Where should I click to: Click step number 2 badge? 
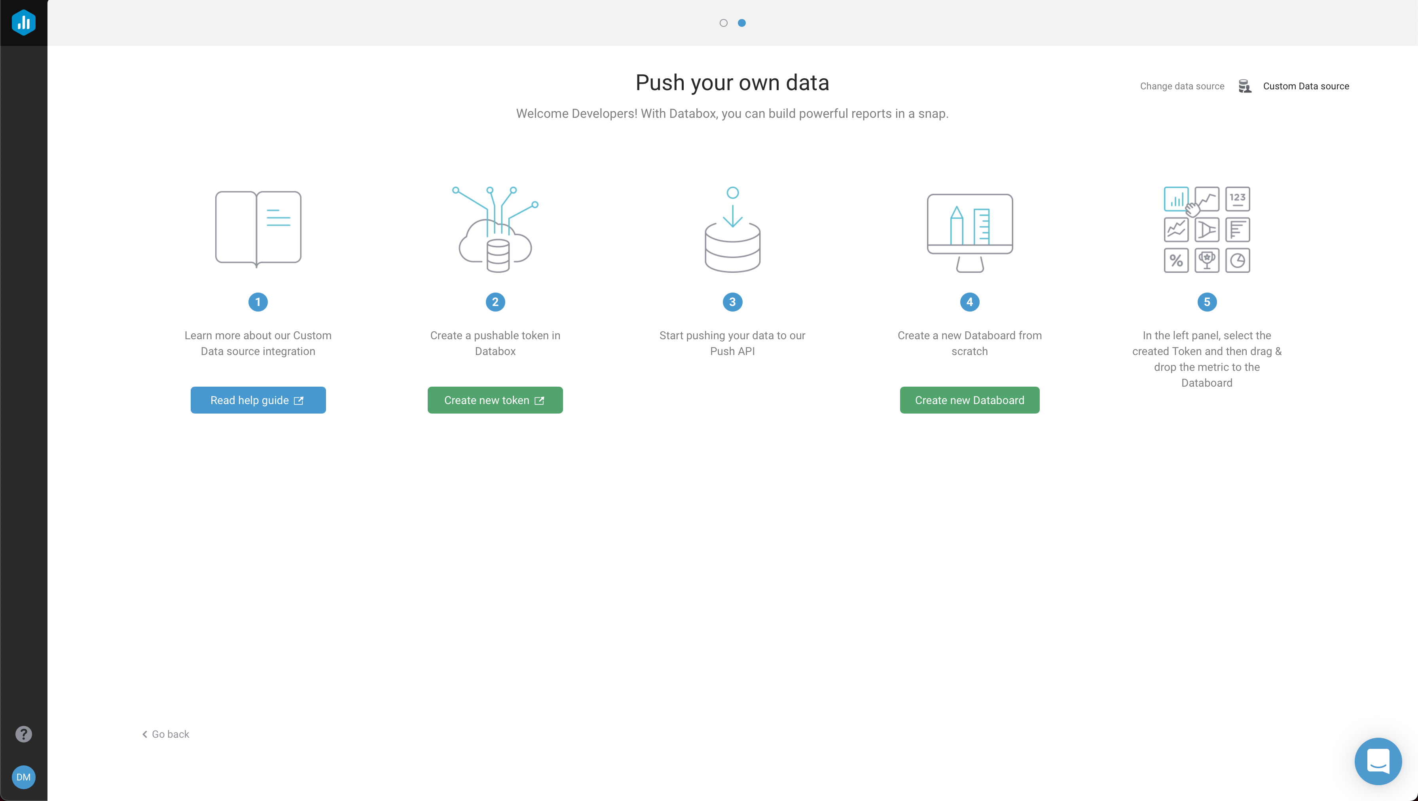pyautogui.click(x=495, y=302)
